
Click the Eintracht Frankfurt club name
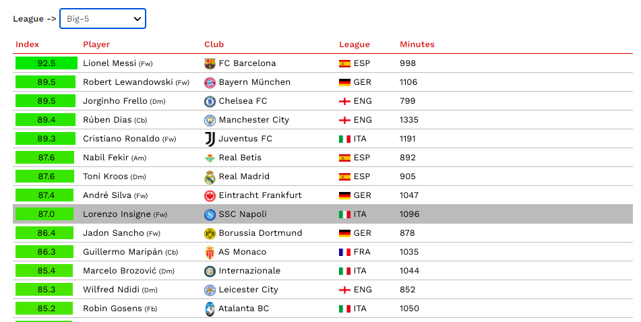pyautogui.click(x=260, y=195)
